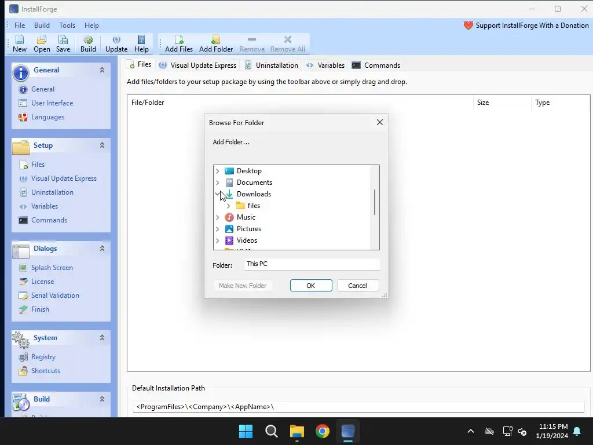
Task: Switch to the Commands tab
Action: [376, 65]
